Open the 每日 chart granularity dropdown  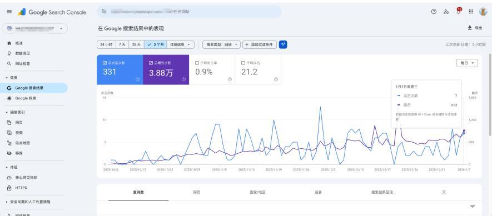pyautogui.click(x=467, y=63)
